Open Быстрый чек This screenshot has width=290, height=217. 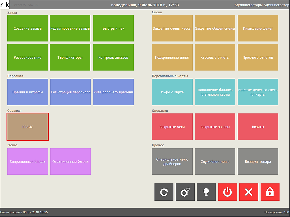113,29
